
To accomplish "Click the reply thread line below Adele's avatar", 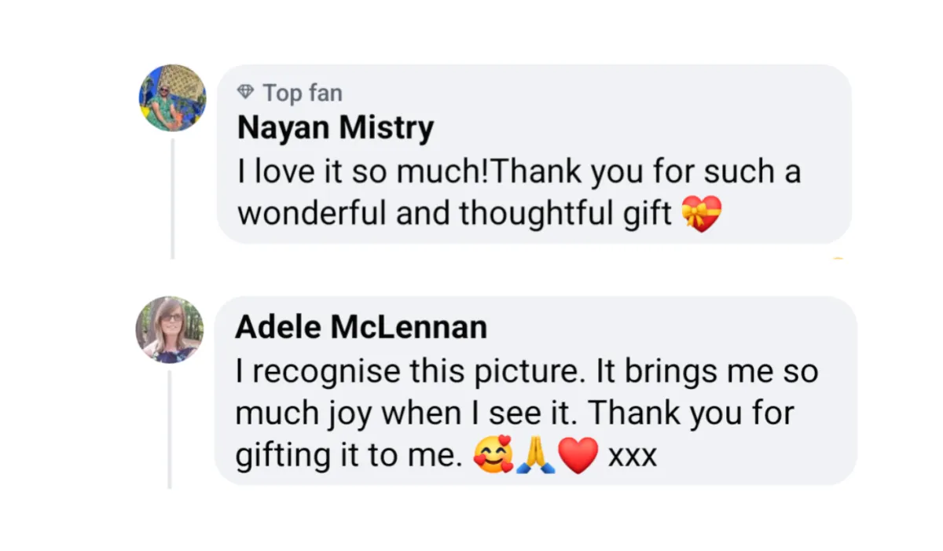I will click(x=169, y=428).
